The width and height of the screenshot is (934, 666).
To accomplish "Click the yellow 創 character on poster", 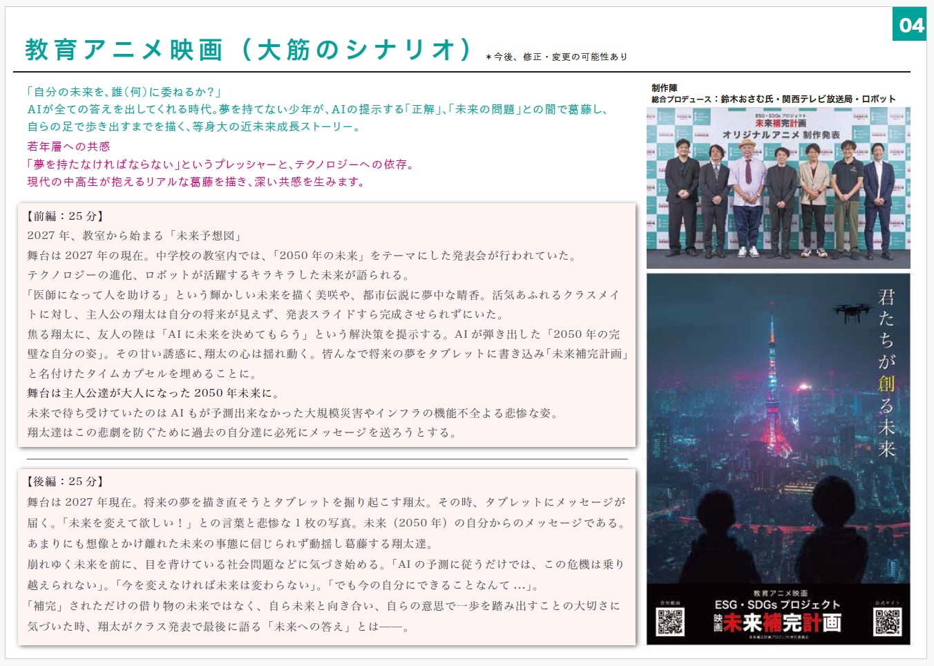I will (x=886, y=383).
